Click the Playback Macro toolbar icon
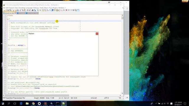Screen dimensions: 189x106 tap(71, 10)
